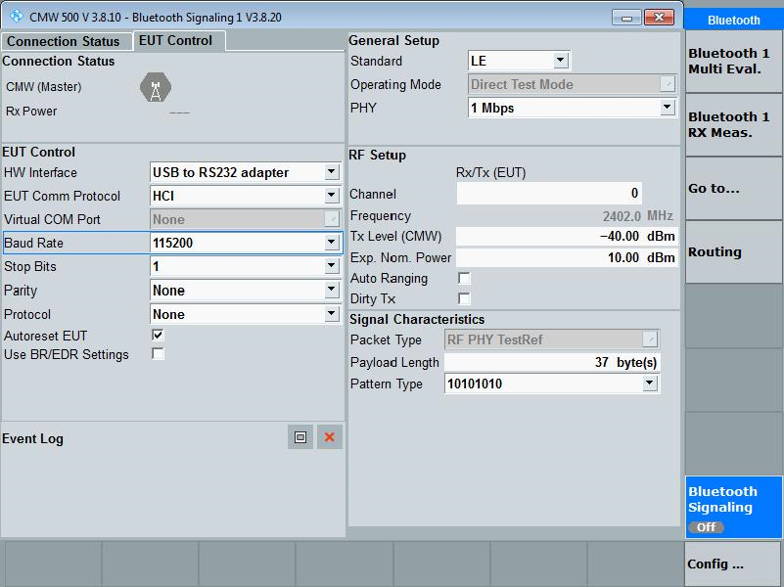Image resolution: width=784 pixels, height=587 pixels.
Task: Open the Config ... softkey
Action: click(x=733, y=564)
